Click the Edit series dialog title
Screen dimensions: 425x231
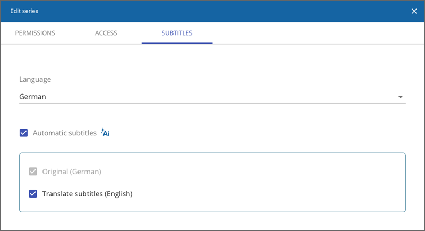click(x=24, y=11)
